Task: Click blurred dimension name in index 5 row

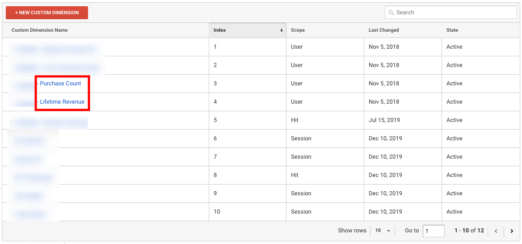Action: (x=51, y=123)
